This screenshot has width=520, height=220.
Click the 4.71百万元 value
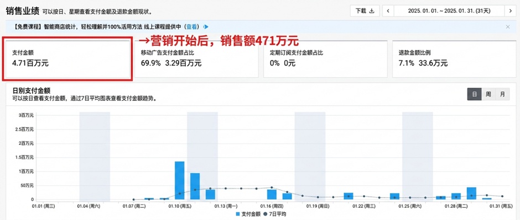click(x=30, y=63)
